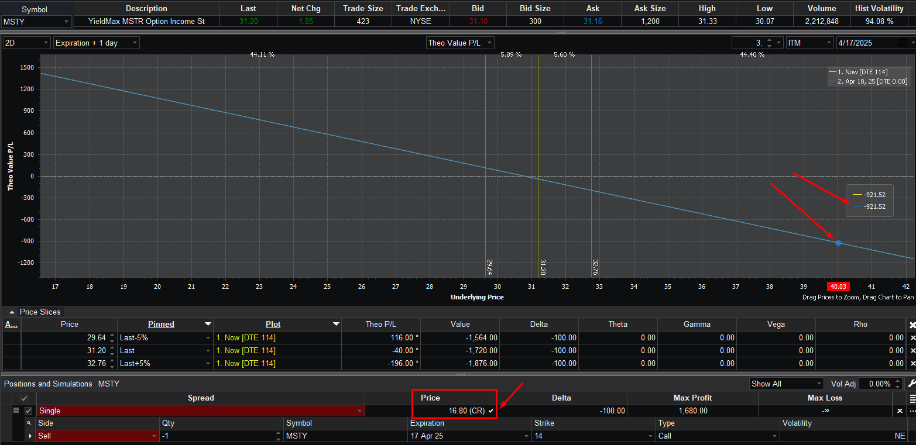916x445 pixels.
Task: Click the Max Profit value 1,680.00
Action: [693, 411]
